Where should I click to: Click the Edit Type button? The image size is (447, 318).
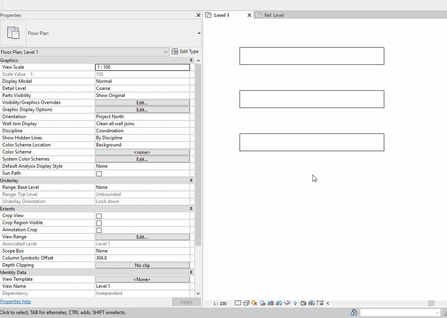185,51
